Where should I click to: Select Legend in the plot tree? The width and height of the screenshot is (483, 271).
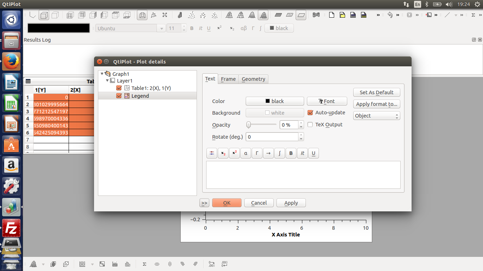[140, 96]
